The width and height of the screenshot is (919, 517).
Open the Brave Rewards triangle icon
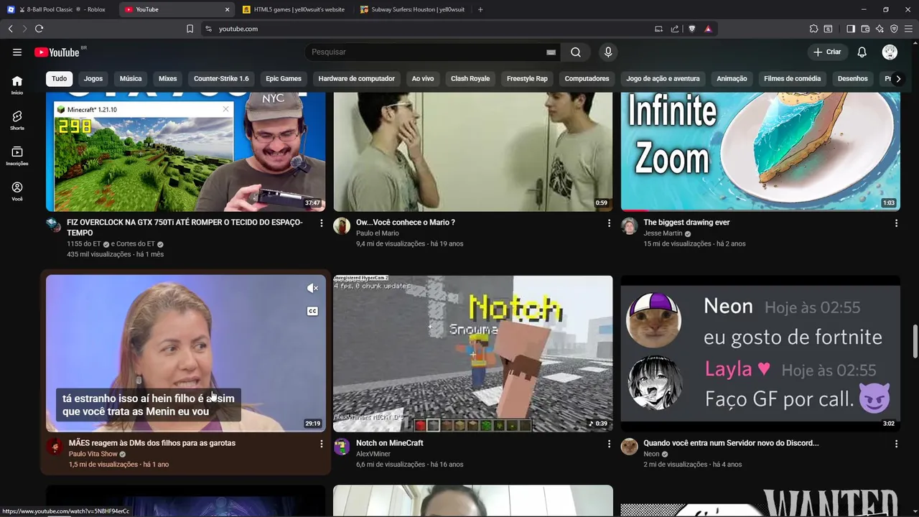point(708,29)
